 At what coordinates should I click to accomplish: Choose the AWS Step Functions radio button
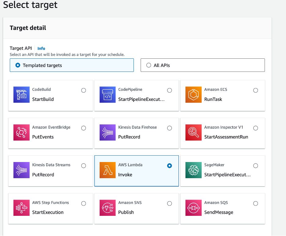[83, 204]
